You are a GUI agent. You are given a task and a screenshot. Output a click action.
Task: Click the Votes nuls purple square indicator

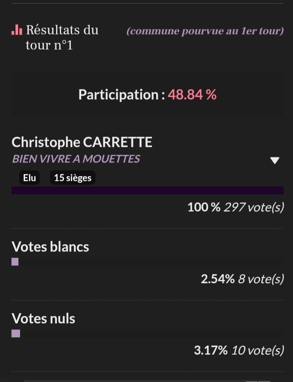click(16, 333)
